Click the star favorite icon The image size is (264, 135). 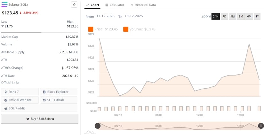pos(74,4)
